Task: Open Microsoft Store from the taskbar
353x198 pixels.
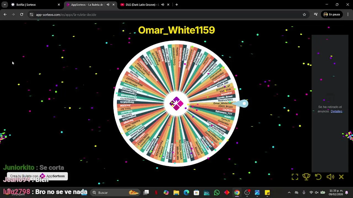Action: click(196, 193)
